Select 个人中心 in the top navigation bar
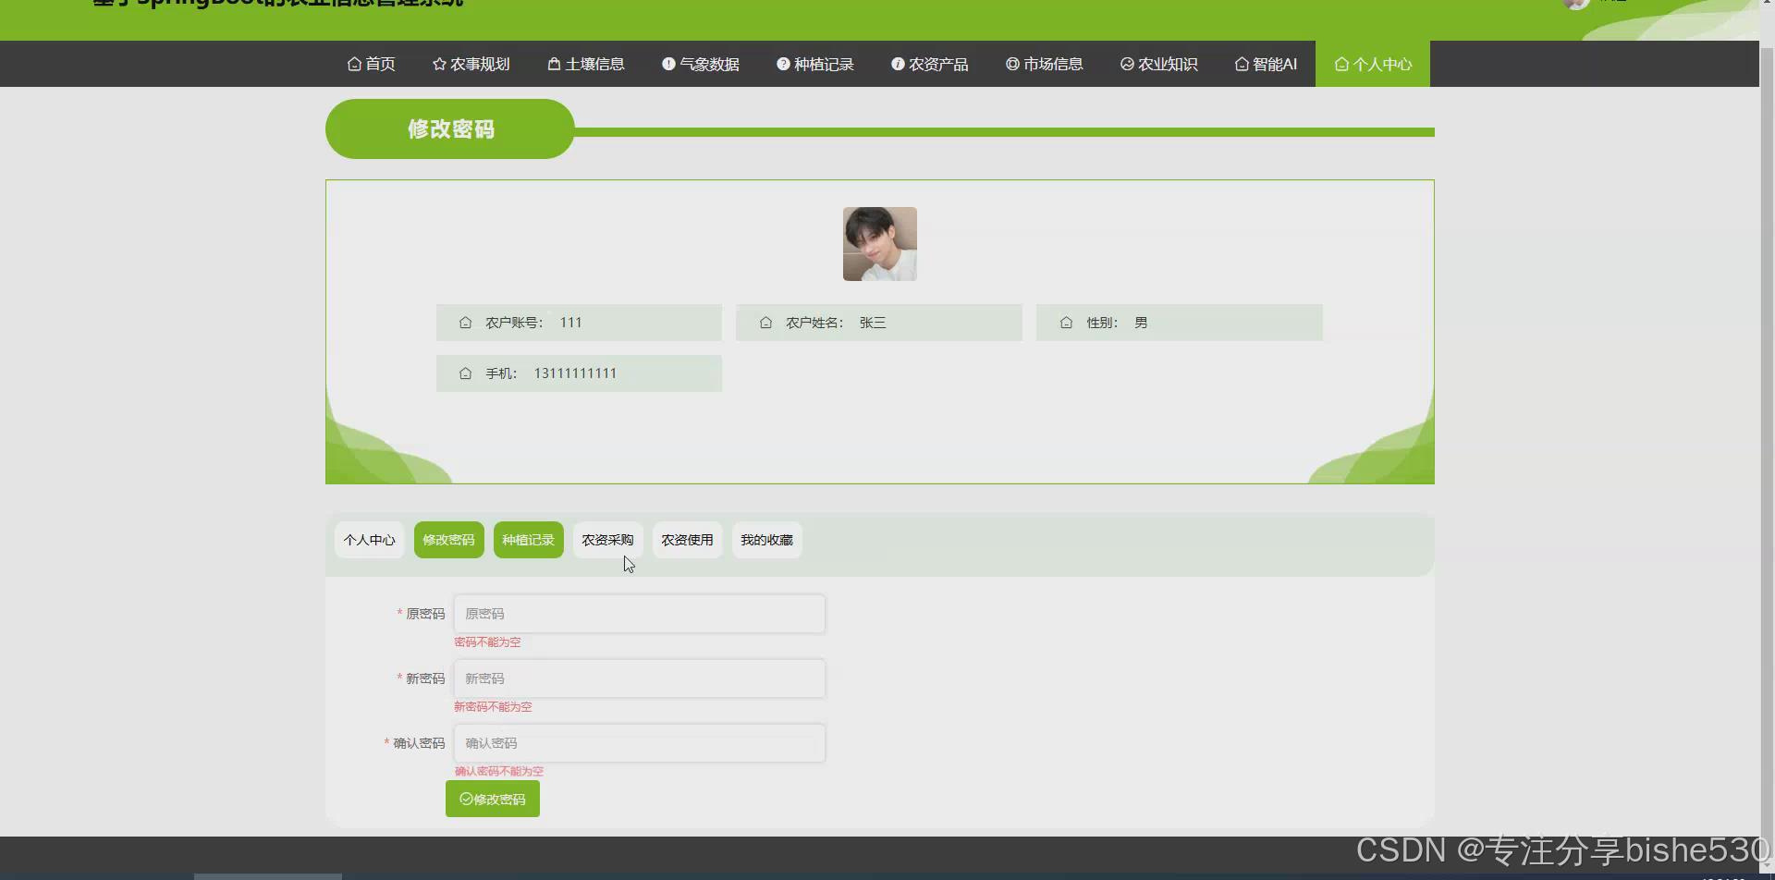Viewport: 1775px width, 880px height. tap(1373, 64)
